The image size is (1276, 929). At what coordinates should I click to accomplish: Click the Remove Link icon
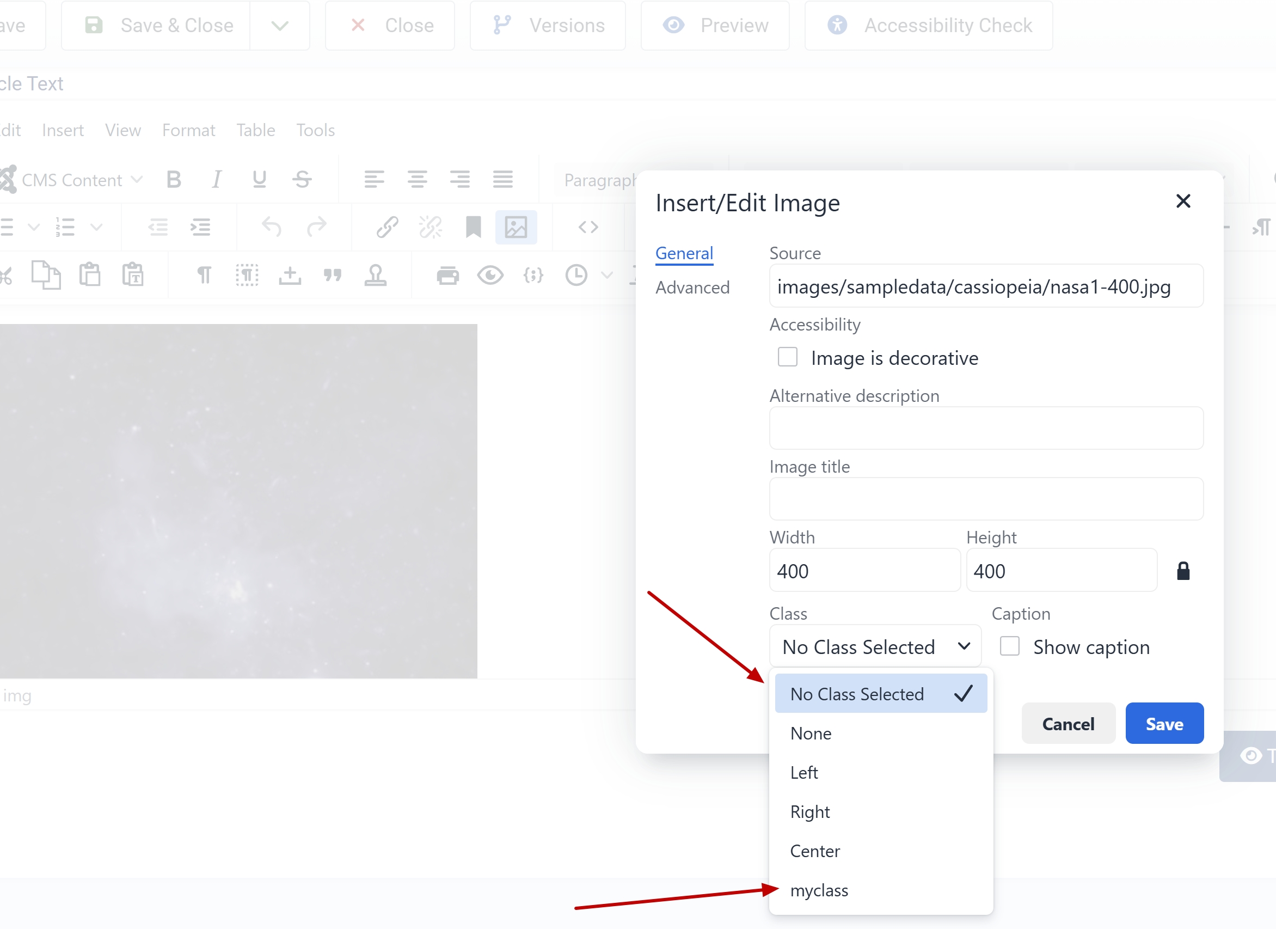tap(431, 227)
